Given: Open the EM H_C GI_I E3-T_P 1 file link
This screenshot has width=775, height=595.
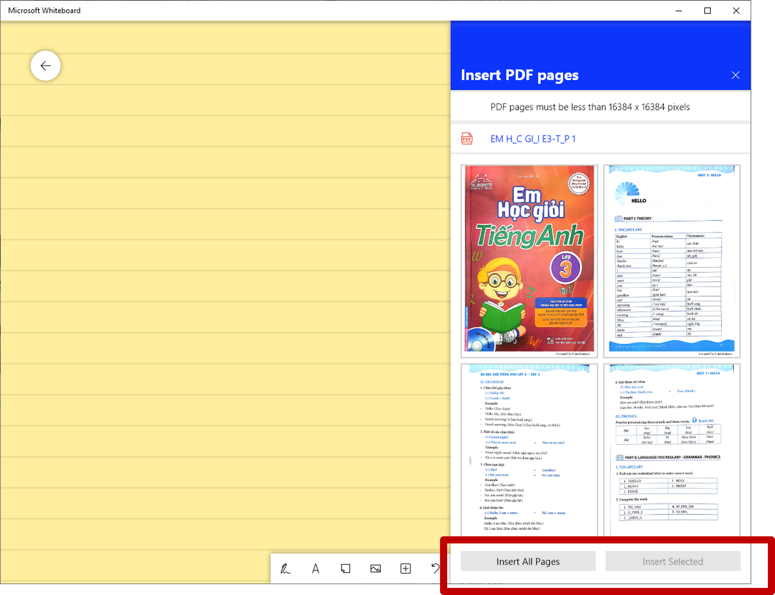Looking at the screenshot, I should [533, 139].
